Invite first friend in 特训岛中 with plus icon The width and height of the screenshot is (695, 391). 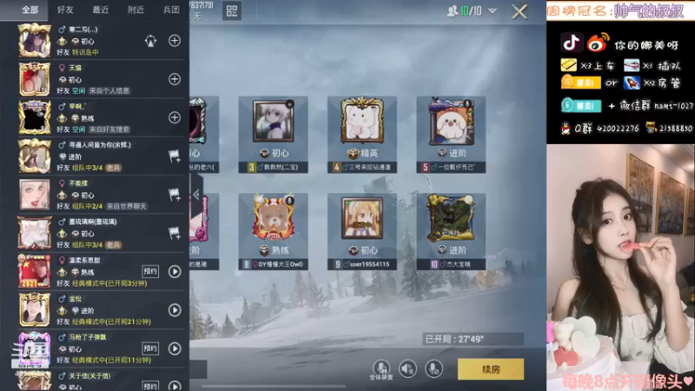point(175,41)
